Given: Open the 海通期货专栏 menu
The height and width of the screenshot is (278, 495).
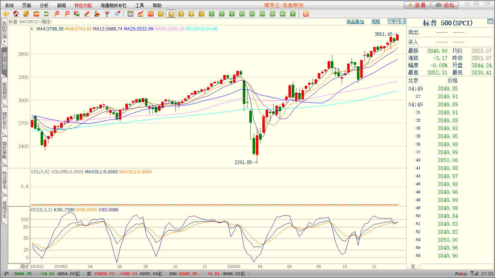Looking at the screenshot, I should coord(114,5).
